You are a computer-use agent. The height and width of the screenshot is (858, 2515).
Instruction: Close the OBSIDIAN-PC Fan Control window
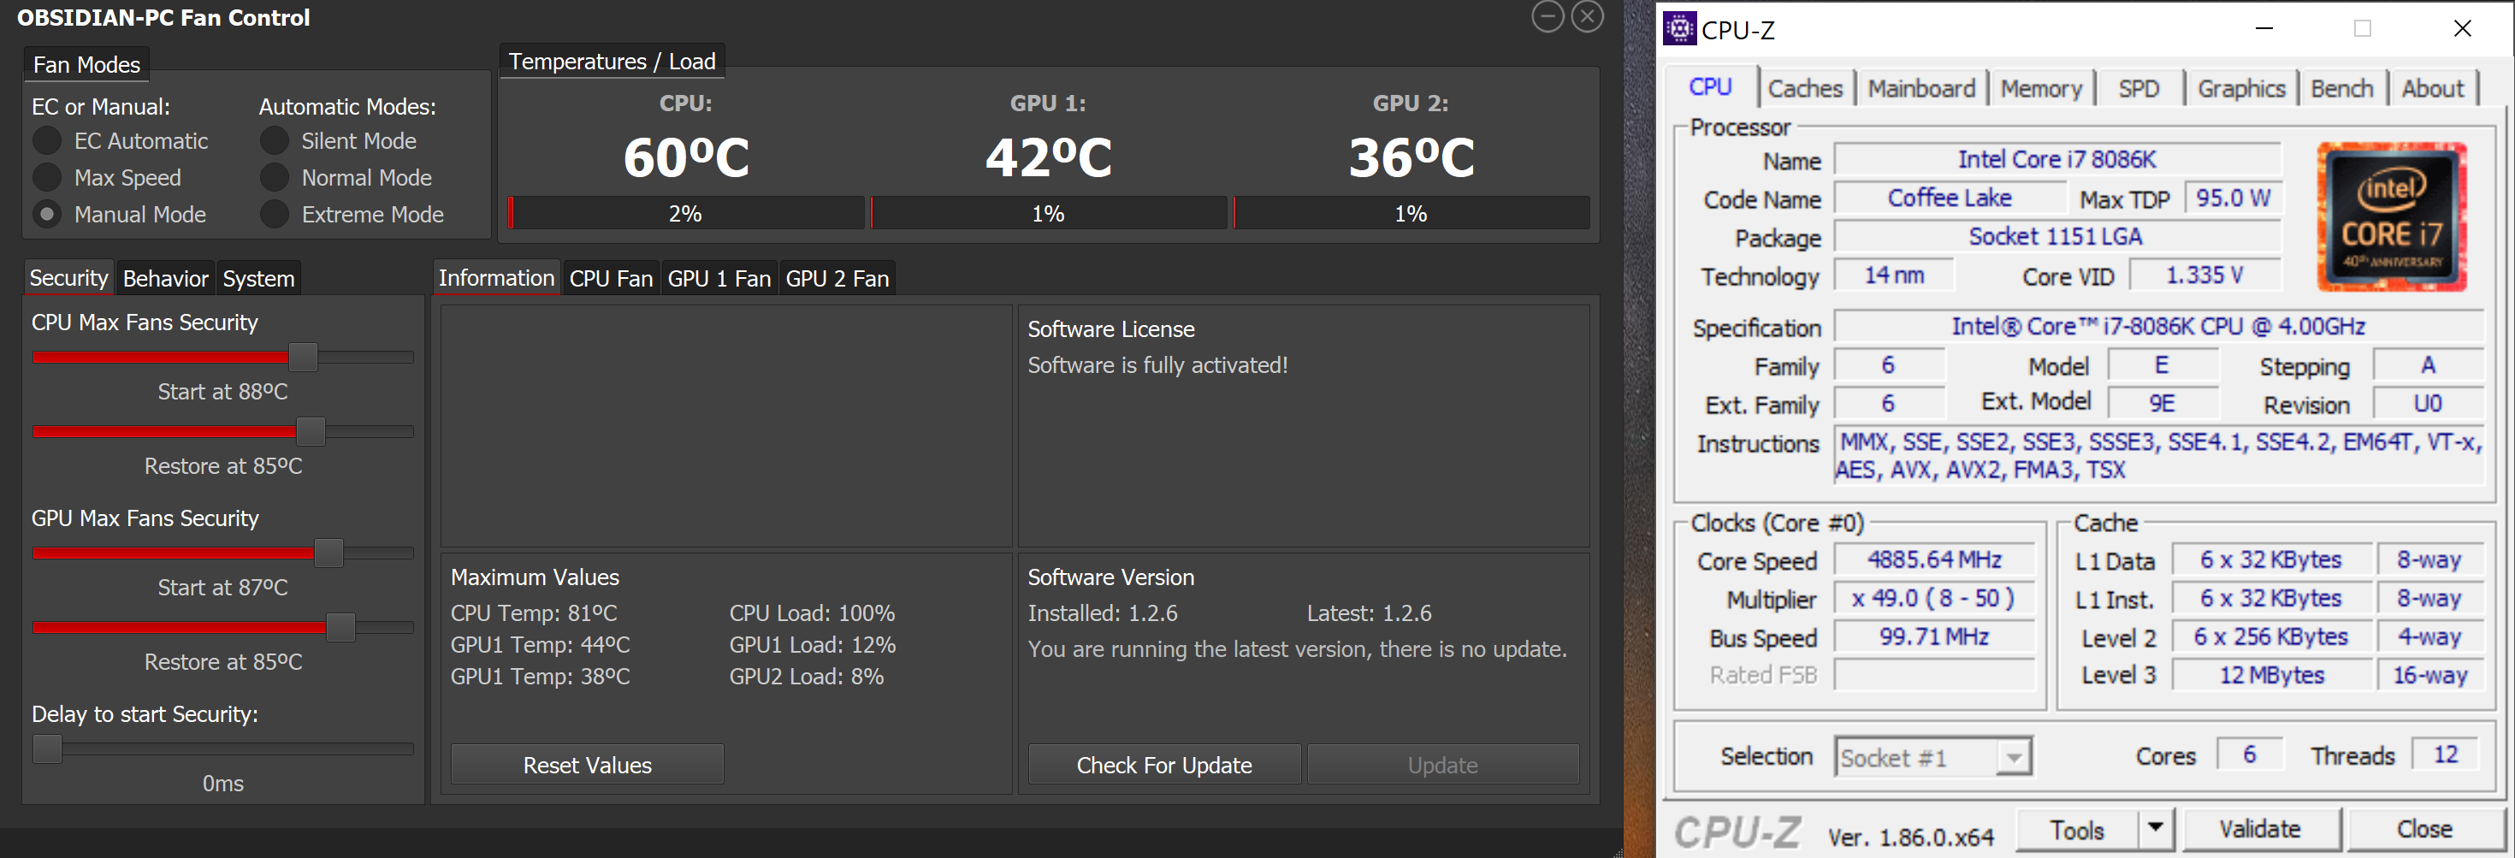[1588, 16]
